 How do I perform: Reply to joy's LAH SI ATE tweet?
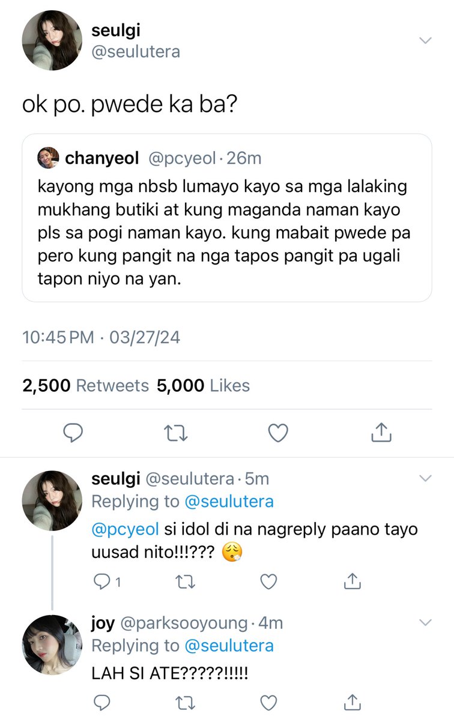pyautogui.click(x=103, y=702)
